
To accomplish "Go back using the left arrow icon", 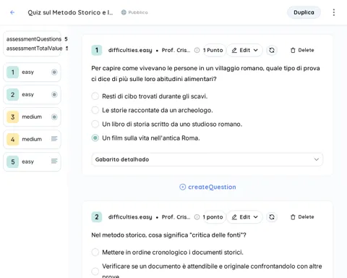I will coord(12,12).
